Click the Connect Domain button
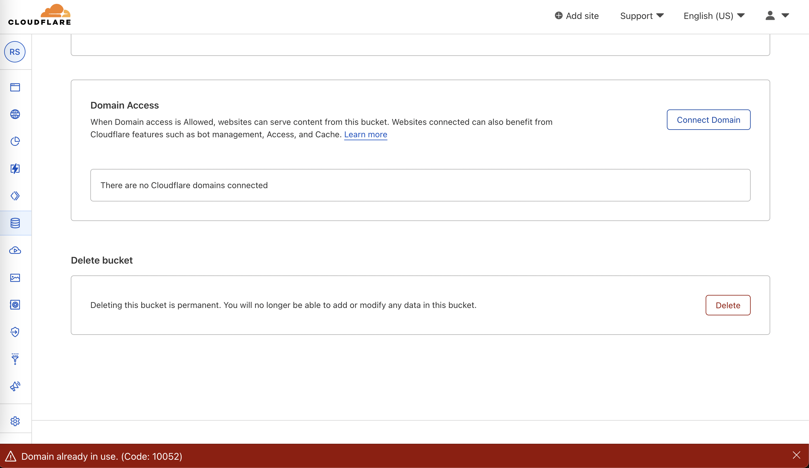 coord(708,120)
